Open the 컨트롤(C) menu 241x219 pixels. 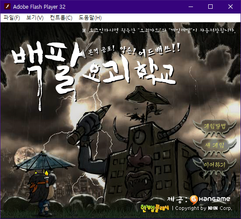61,17
